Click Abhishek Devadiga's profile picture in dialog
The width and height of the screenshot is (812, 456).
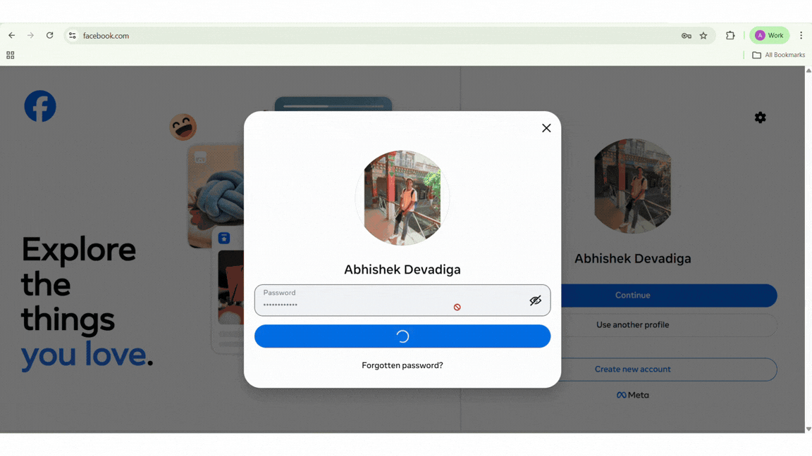pyautogui.click(x=402, y=198)
